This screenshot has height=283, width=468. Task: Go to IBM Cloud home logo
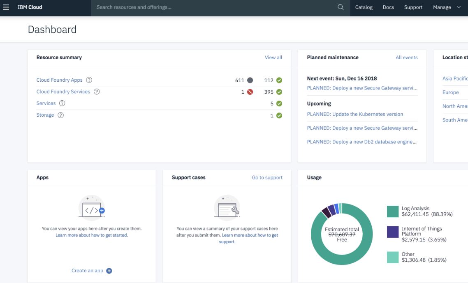point(30,7)
